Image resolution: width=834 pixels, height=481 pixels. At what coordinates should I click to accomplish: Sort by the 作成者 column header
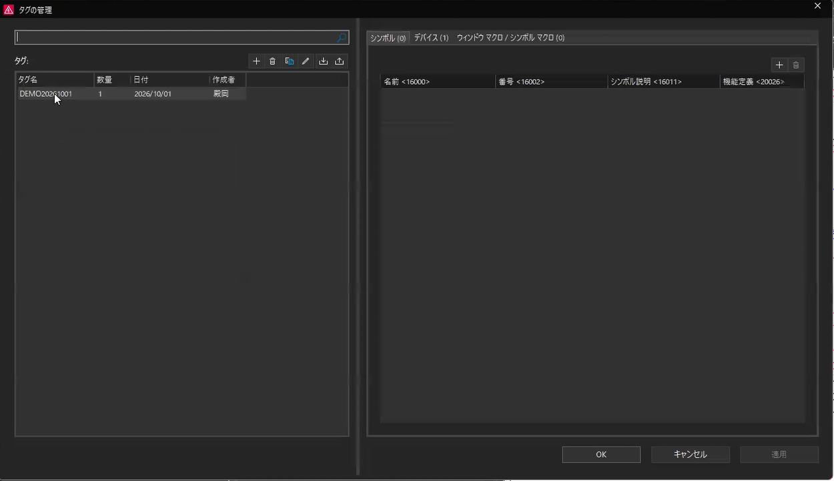228,80
